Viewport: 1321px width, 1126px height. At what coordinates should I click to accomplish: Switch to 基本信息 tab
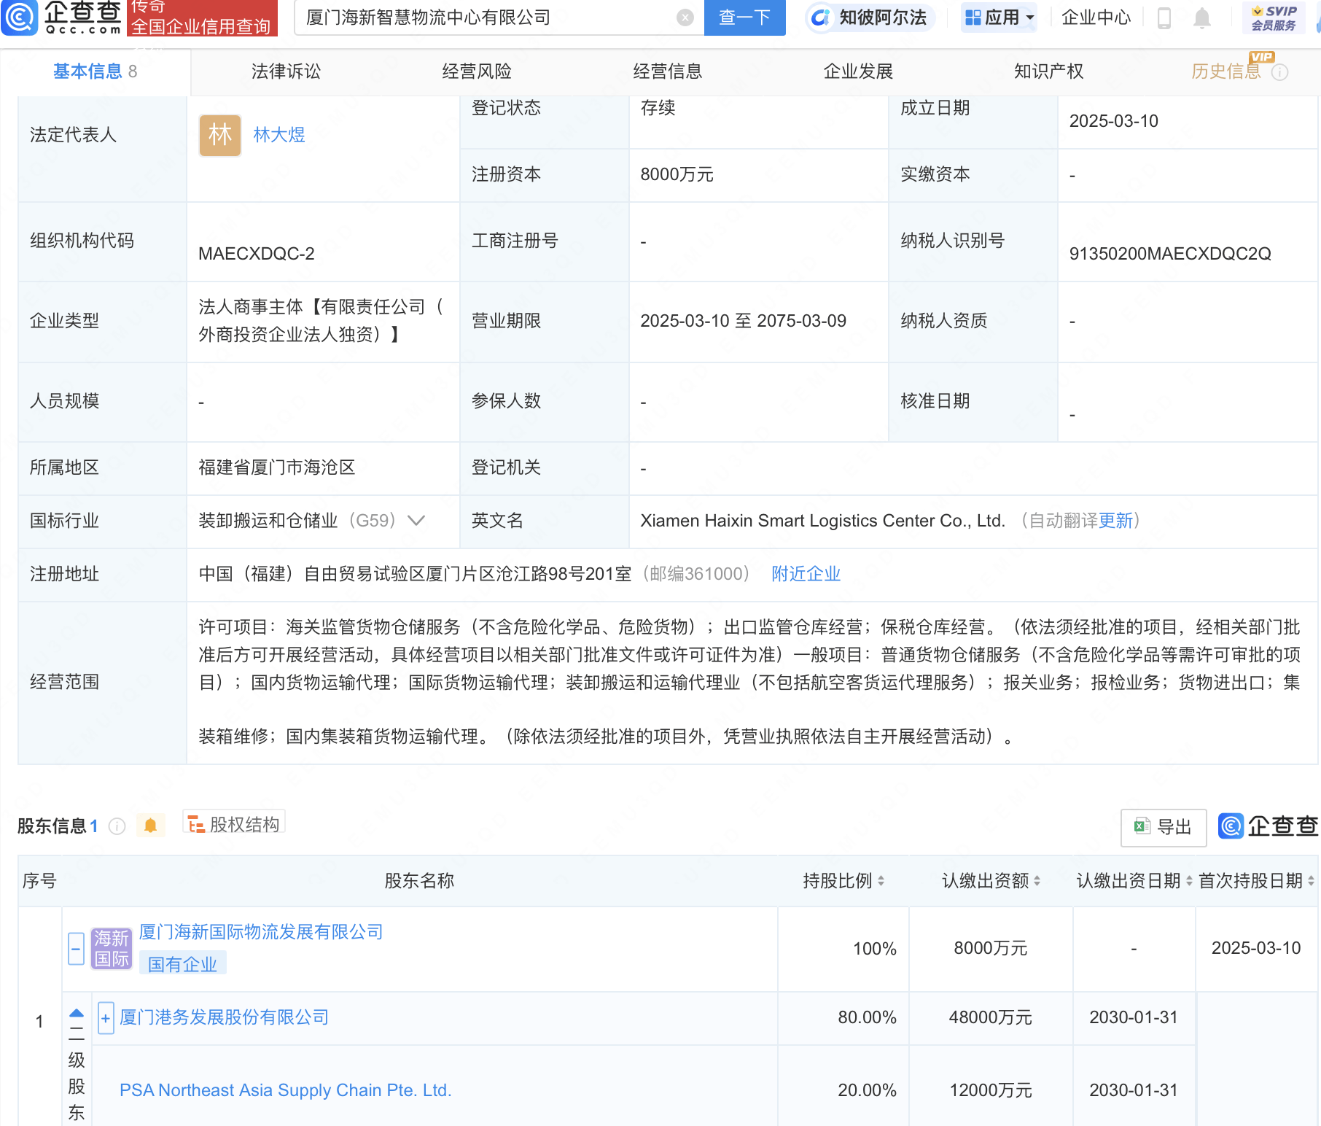96,71
